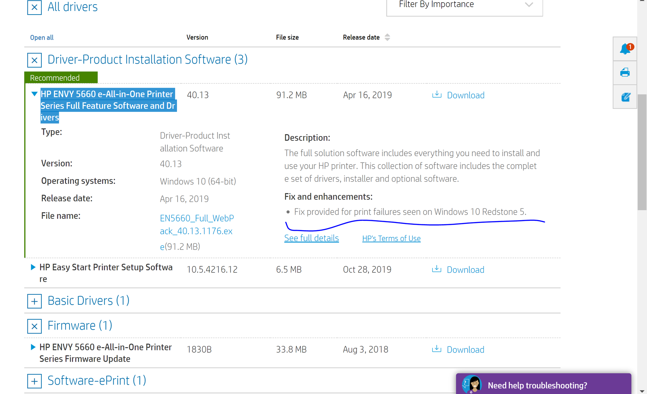
Task: Click the download icon for HP Easy Start
Action: (437, 269)
